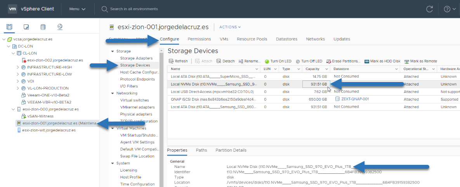Switch to the Permissions tab
Screen dimensions: 460x187
pyautogui.click(x=199, y=39)
